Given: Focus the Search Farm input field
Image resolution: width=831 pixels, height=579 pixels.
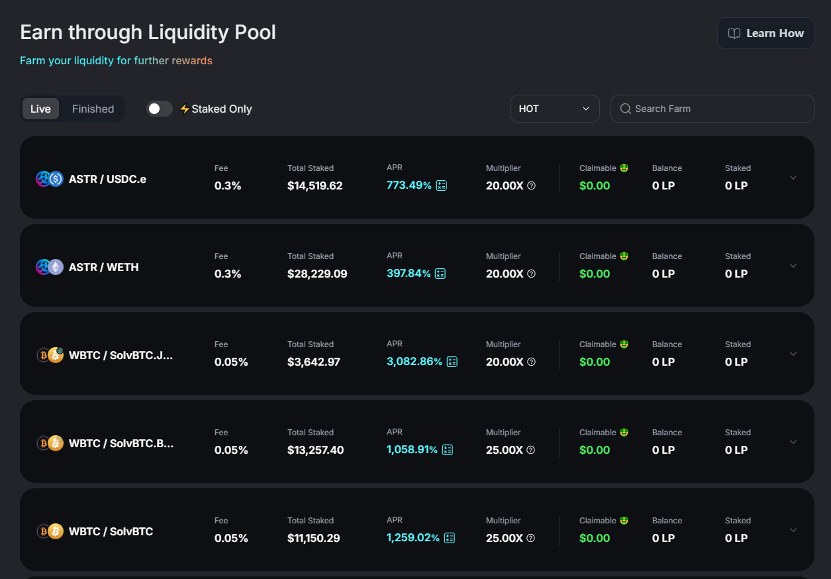Looking at the screenshot, I should point(712,109).
